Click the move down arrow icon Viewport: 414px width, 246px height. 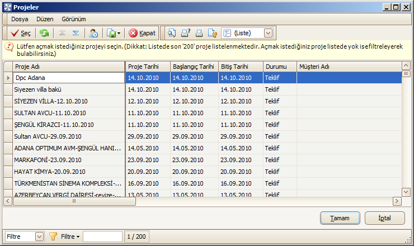click(x=76, y=33)
